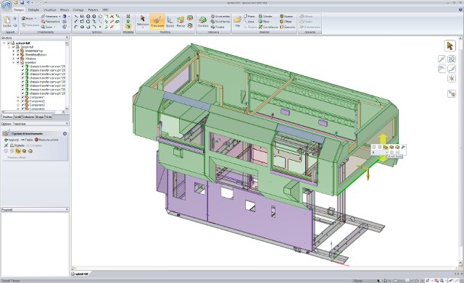Uncheck the Component1 visibility checkbox
Image resolution: width=464 pixels, height=283 pixels.
(x=22, y=97)
